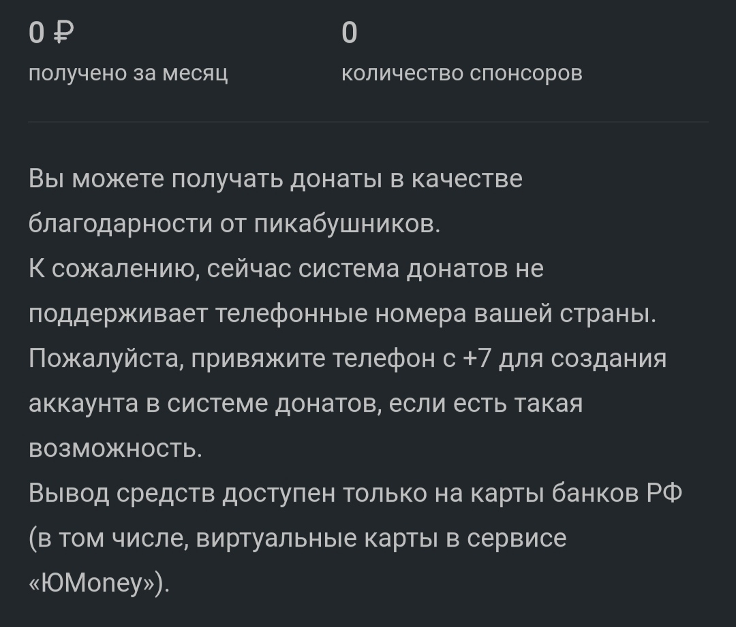This screenshot has width=736, height=627.
Task: Click the monthly amount value zero
Action: (x=37, y=33)
